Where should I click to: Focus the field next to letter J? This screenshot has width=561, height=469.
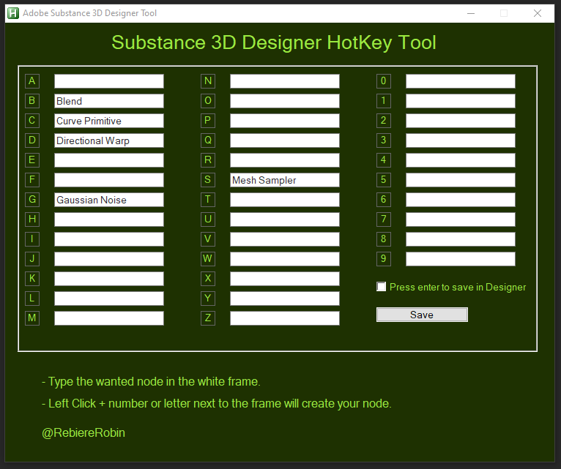tap(109, 259)
